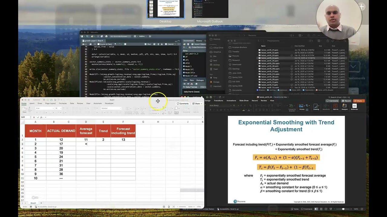The width and height of the screenshot is (387, 217).
Task: Click the Notes button in PowerPoint status bar
Action: click(295, 209)
